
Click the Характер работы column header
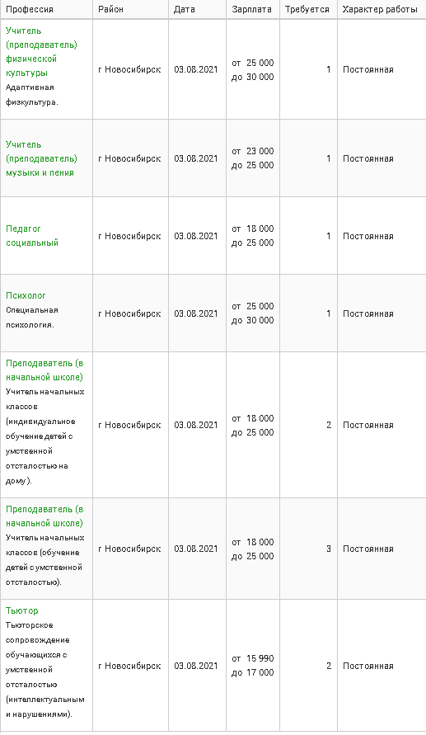(380, 9)
